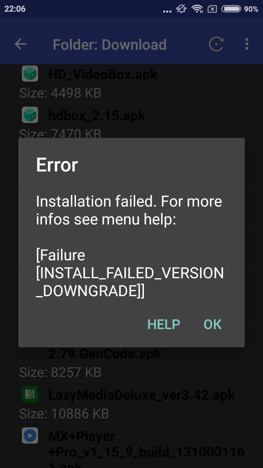Tap the muted notification bell icon

tap(182, 9)
